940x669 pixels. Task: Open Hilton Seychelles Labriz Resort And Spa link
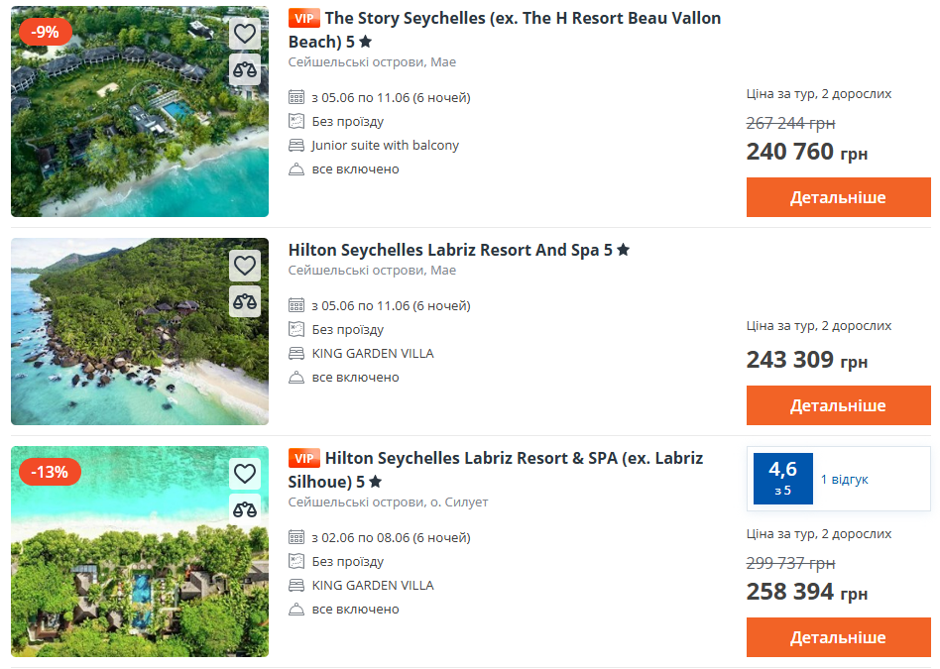(x=451, y=250)
